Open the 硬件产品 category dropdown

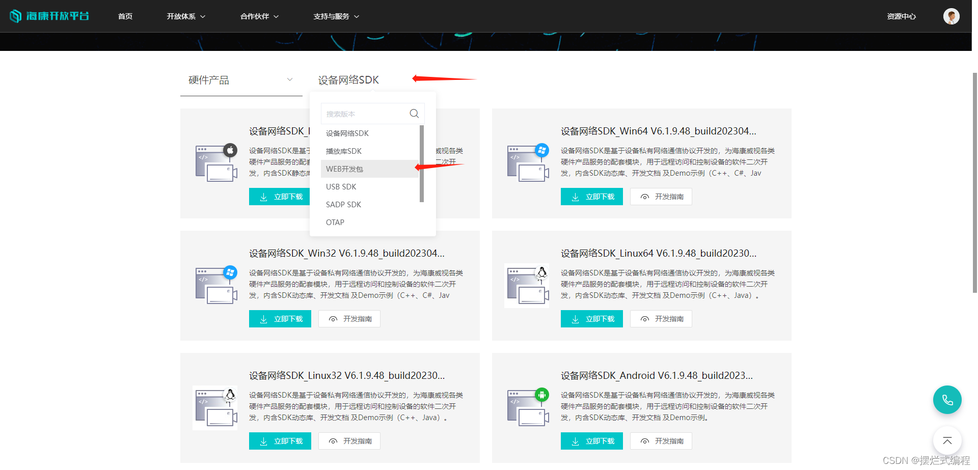tap(241, 80)
